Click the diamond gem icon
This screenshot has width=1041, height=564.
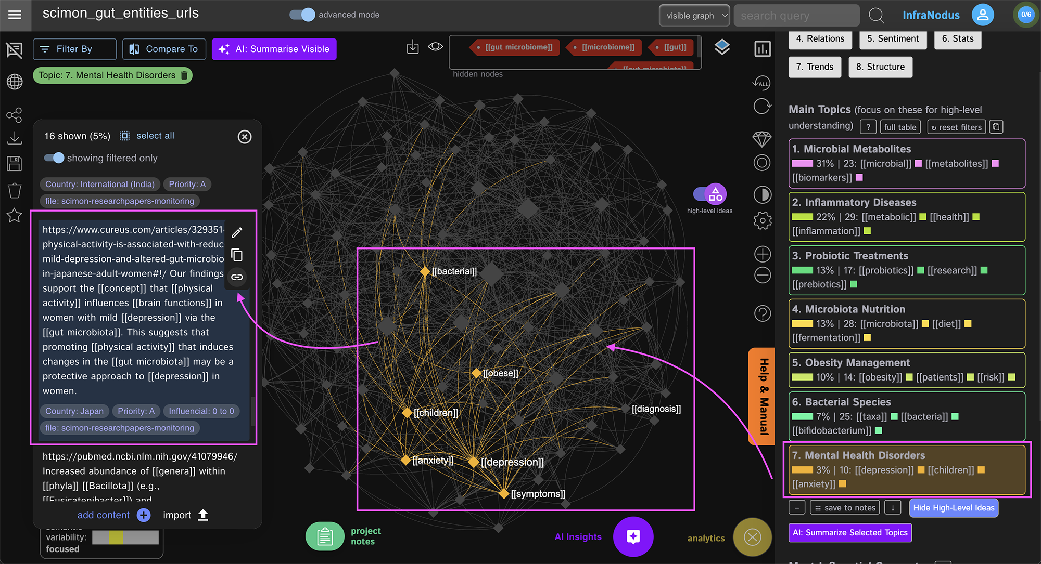pyautogui.click(x=762, y=139)
